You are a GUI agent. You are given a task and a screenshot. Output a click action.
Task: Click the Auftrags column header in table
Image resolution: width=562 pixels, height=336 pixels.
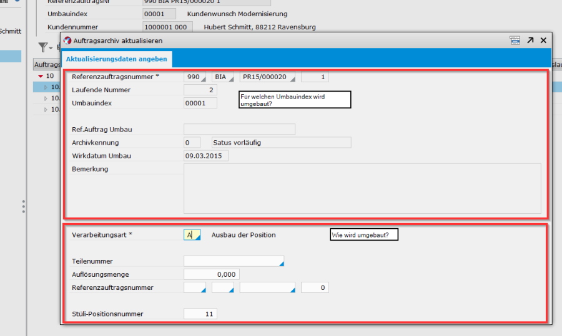point(47,64)
